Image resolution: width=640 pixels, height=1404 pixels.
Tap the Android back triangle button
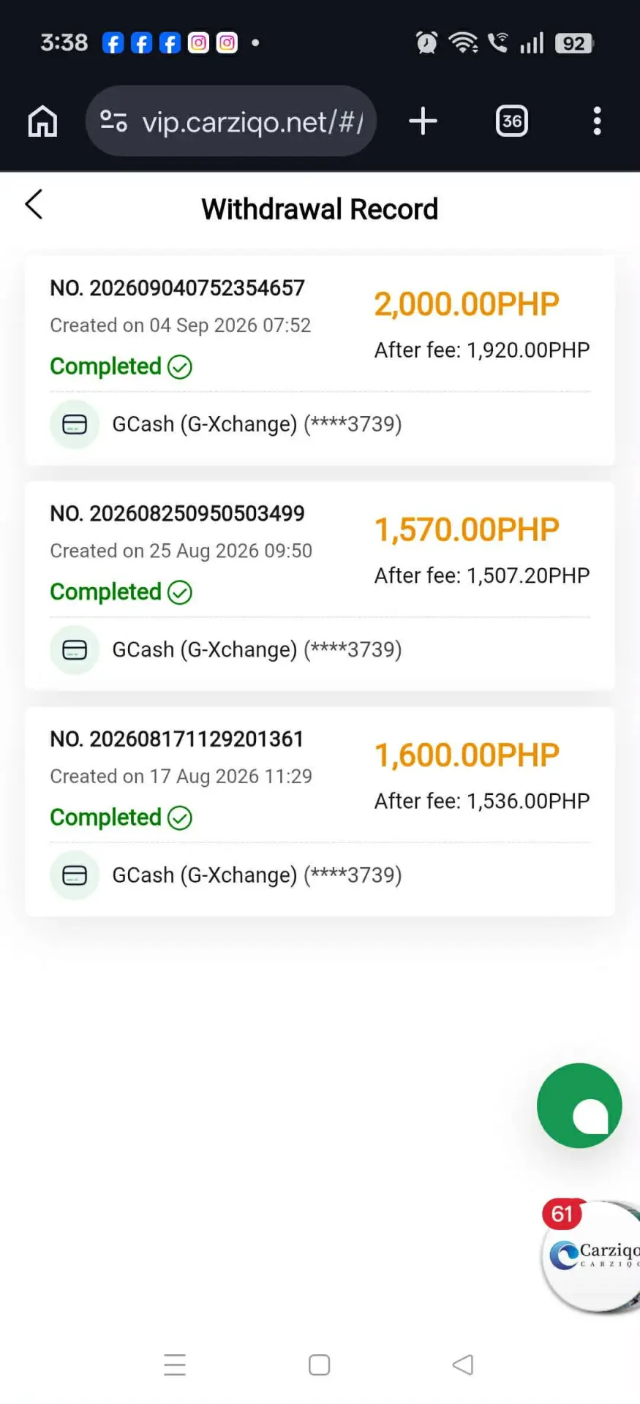463,1365
